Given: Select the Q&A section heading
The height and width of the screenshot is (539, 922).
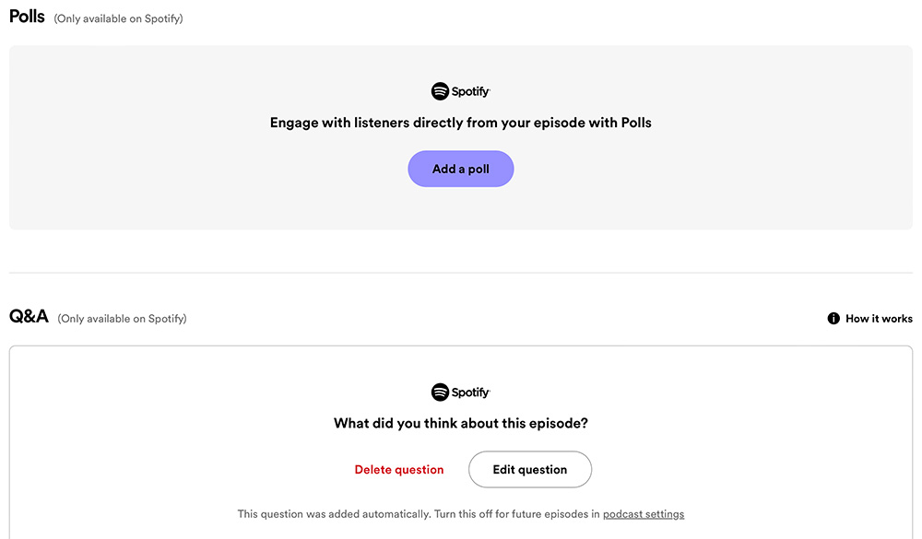Looking at the screenshot, I should click(29, 316).
